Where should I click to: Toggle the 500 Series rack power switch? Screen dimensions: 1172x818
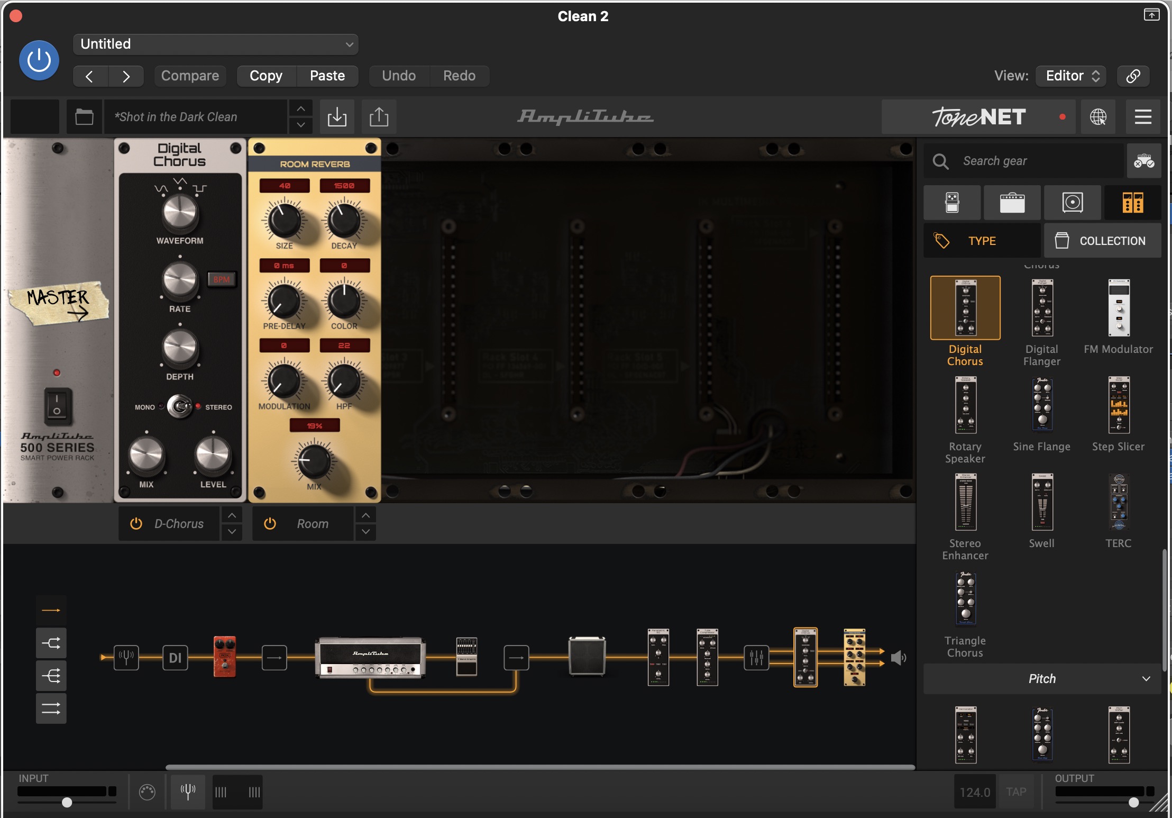pos(57,406)
